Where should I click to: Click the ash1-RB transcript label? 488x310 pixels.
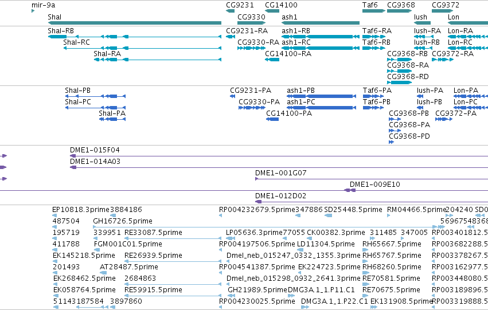click(296, 31)
